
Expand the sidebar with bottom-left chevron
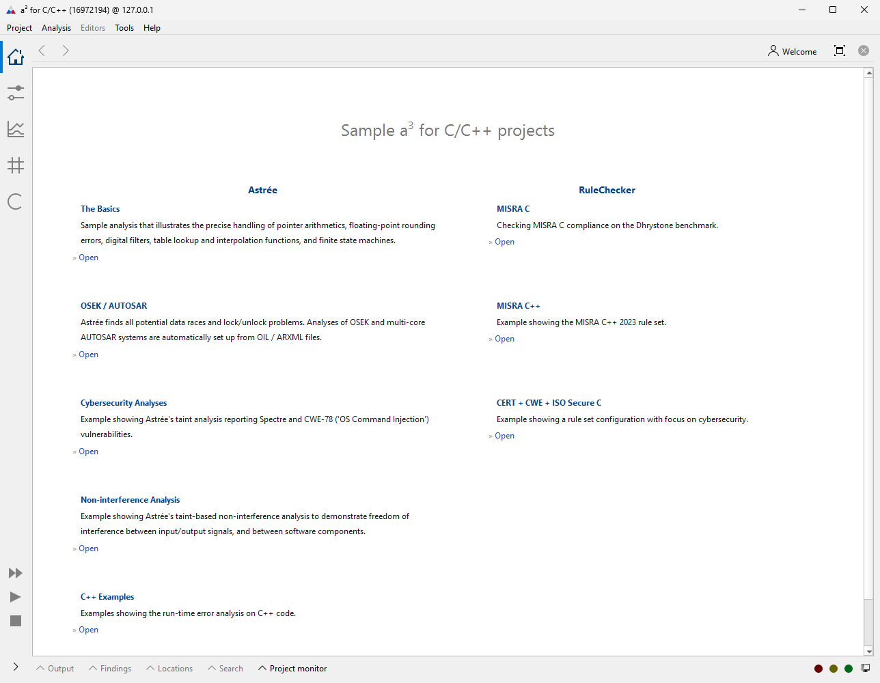(x=16, y=667)
